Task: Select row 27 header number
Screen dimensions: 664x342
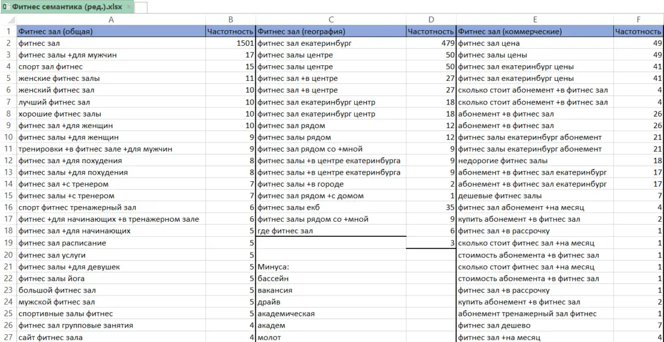Action: pos(8,338)
